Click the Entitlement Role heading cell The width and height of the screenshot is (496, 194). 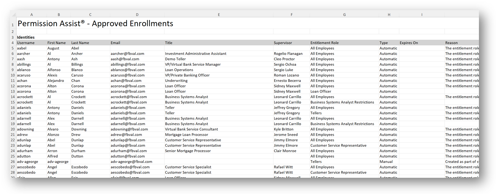tap(324, 43)
